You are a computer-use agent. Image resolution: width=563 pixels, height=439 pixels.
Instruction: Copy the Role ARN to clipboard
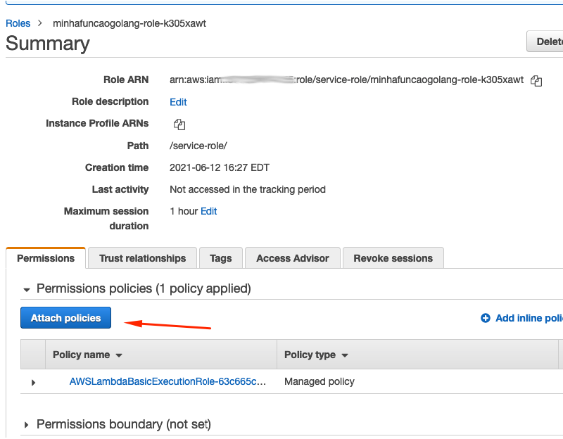536,81
